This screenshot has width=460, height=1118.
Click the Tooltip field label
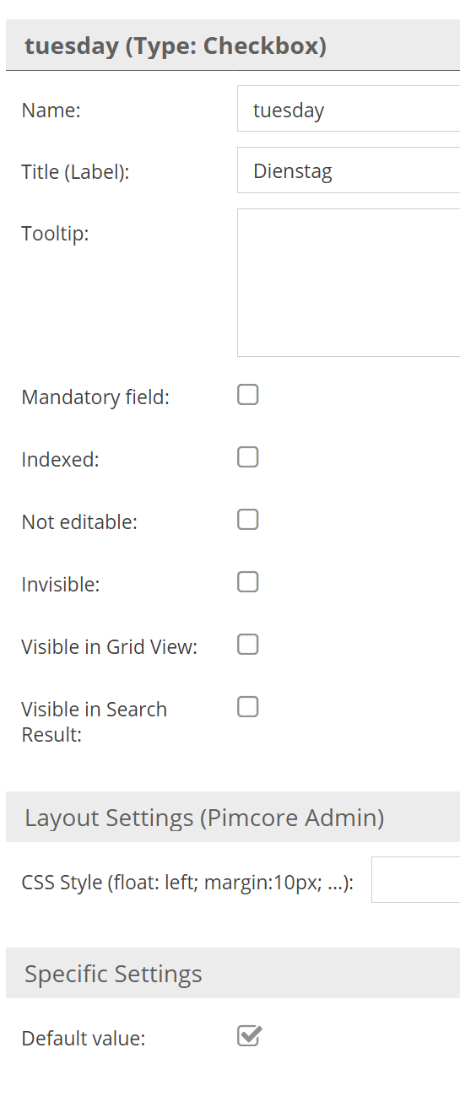[55, 234]
